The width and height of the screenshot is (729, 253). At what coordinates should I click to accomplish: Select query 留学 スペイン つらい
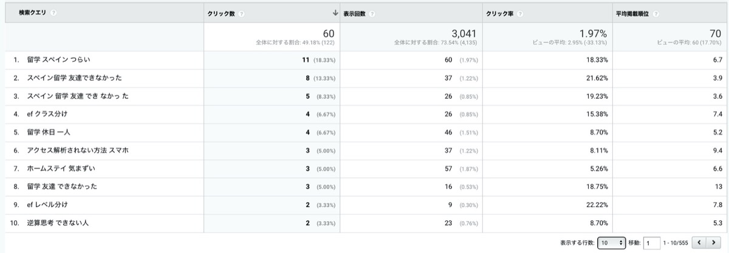59,59
